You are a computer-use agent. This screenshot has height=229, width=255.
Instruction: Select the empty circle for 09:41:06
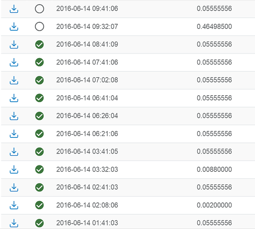tap(39, 9)
